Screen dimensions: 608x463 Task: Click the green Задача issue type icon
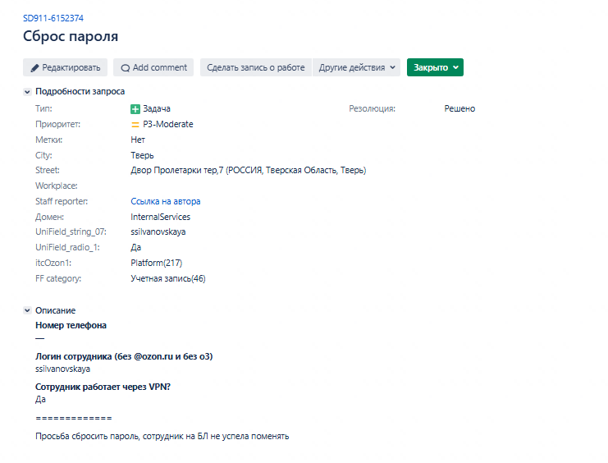coord(135,109)
